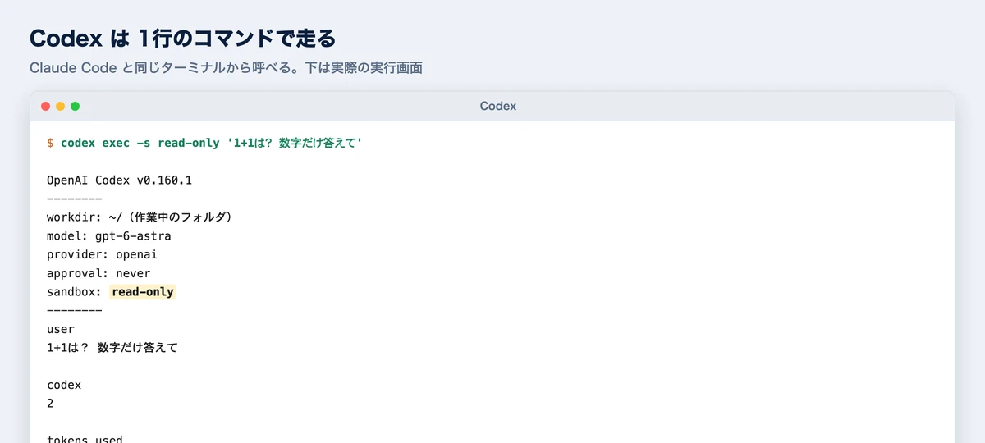This screenshot has width=985, height=443.
Task: Click the yellow minimize dot in Codex window
Action: 61,106
